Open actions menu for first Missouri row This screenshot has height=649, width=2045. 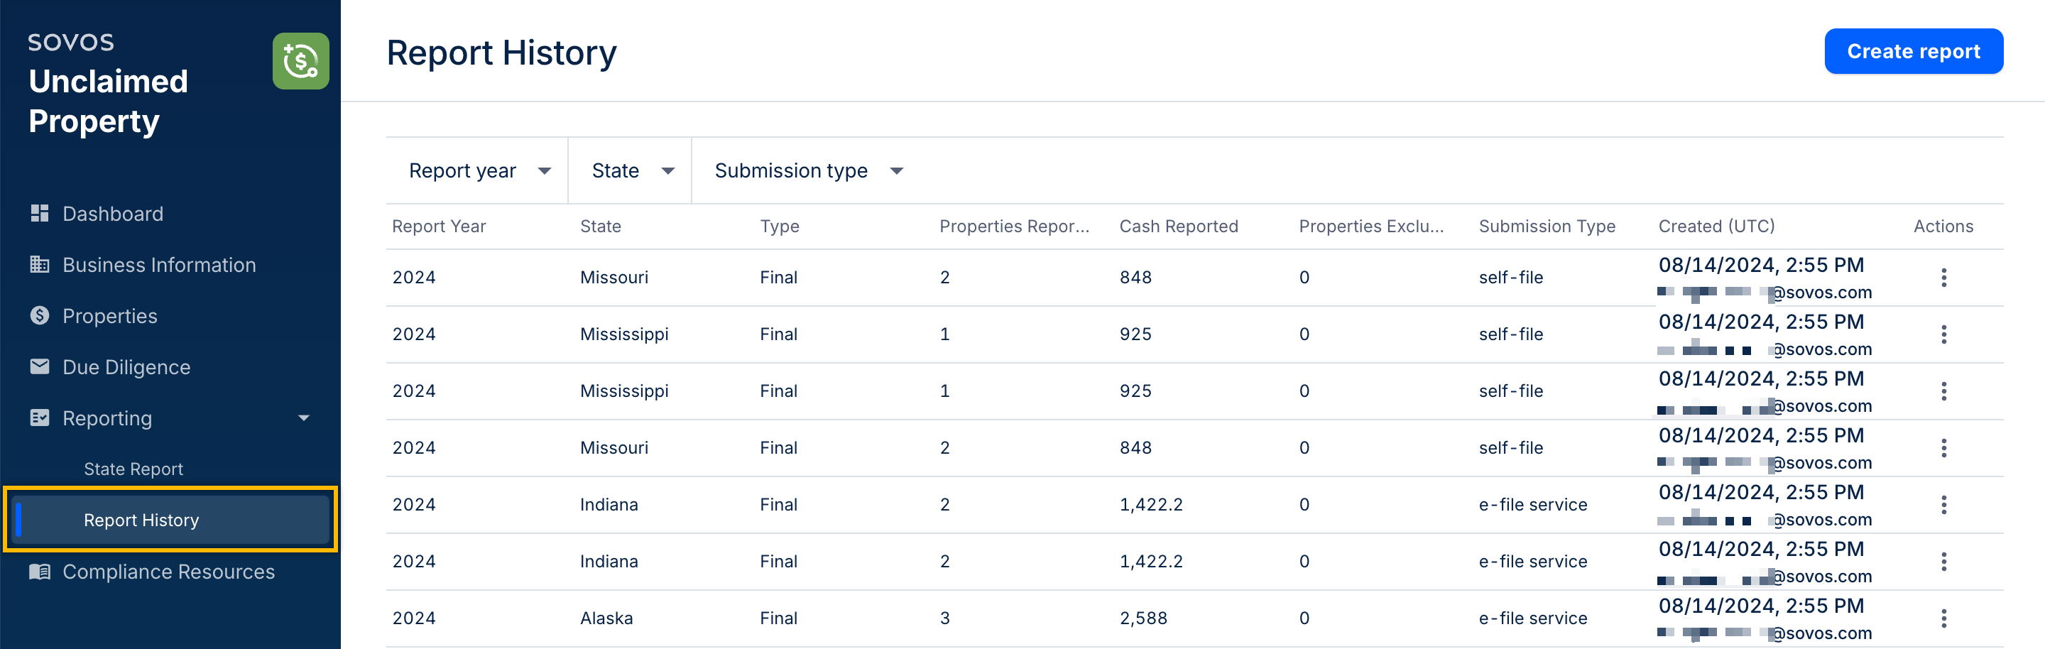pyautogui.click(x=1943, y=278)
